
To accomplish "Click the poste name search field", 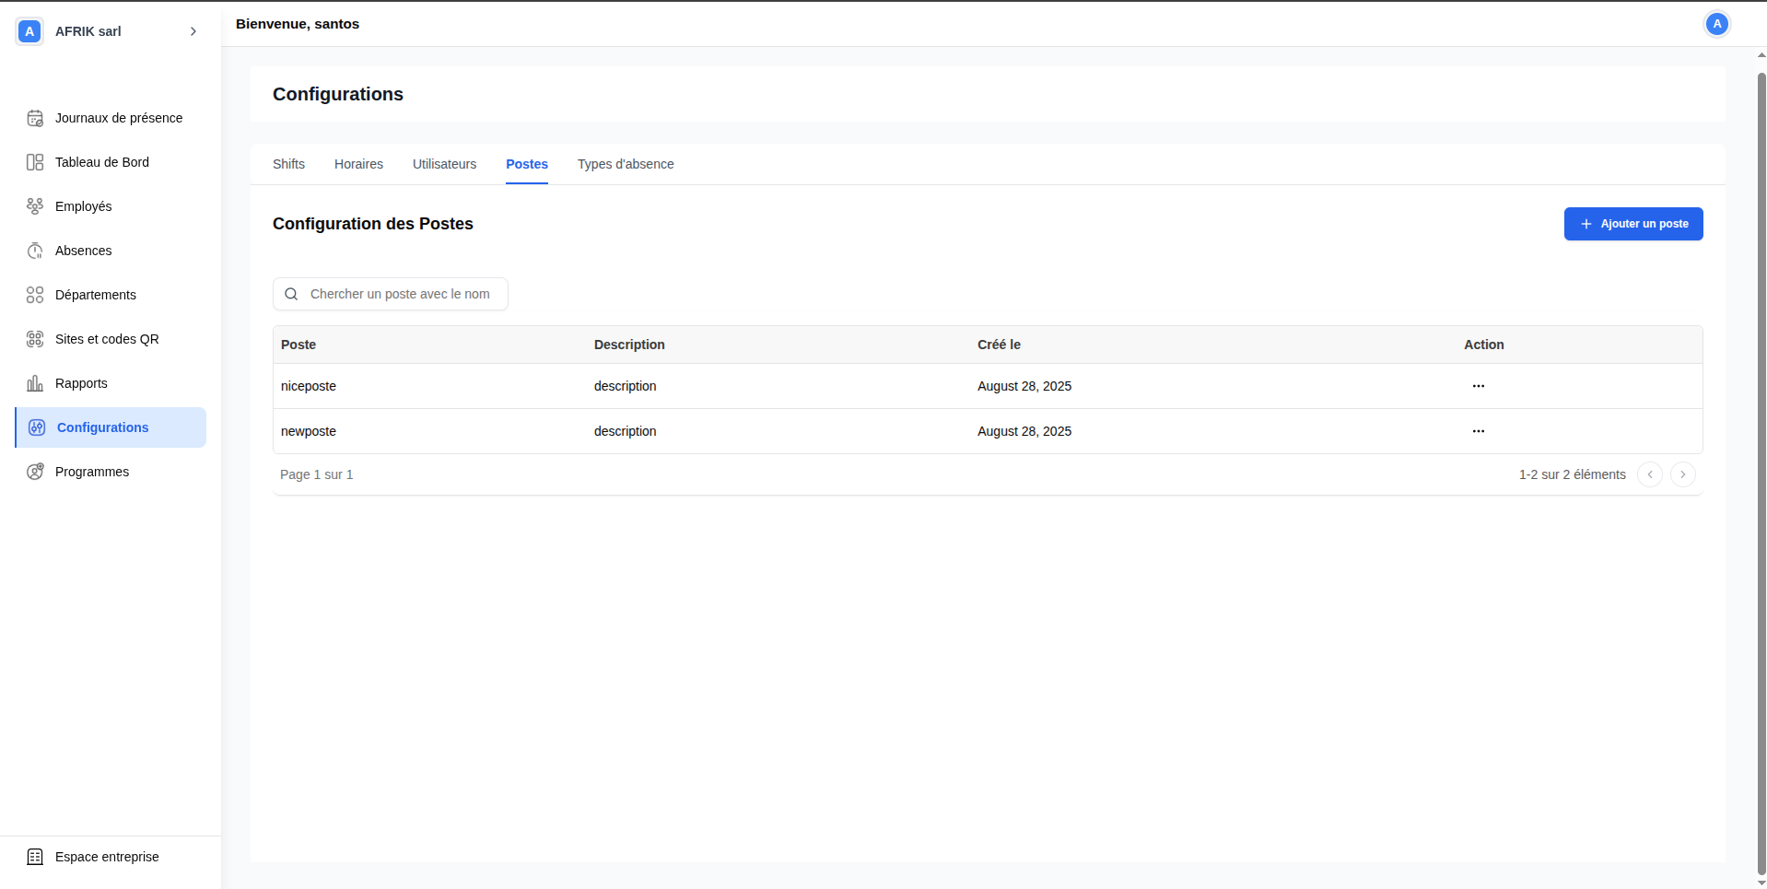I will click(x=400, y=294).
